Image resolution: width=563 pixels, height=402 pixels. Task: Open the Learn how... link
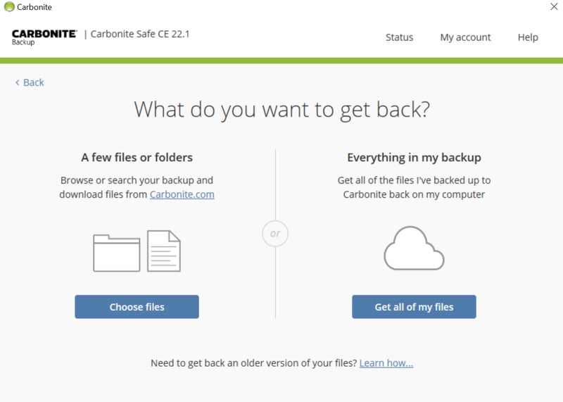[x=386, y=363]
